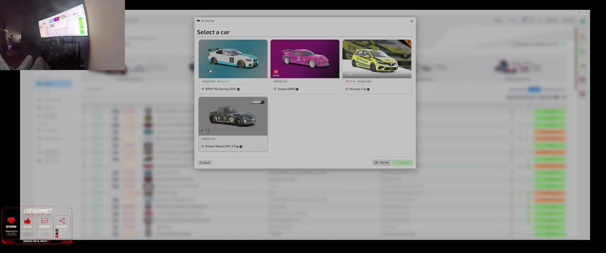Click the Cerrar button
This screenshot has height=253, width=606.
[x=382, y=163]
